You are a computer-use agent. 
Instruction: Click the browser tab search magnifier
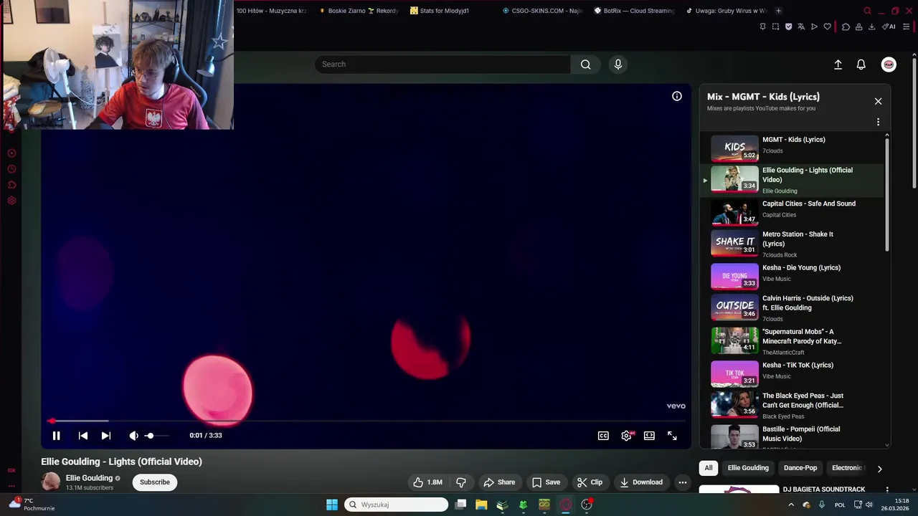(867, 11)
